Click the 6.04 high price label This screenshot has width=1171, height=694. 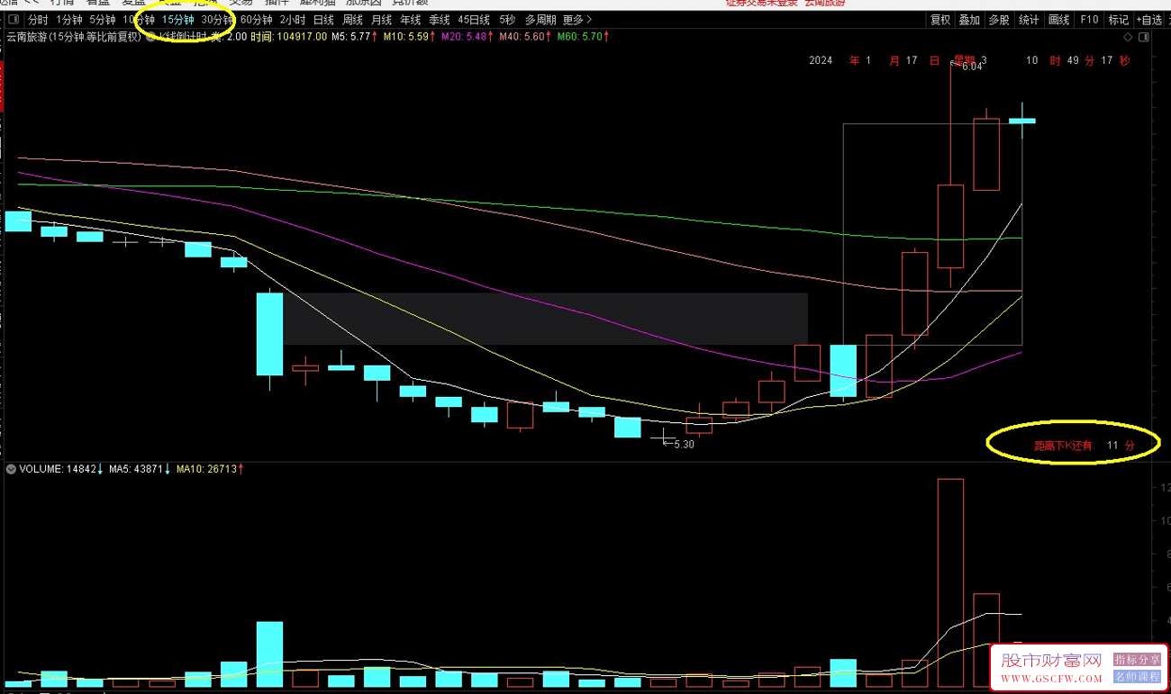pos(971,67)
